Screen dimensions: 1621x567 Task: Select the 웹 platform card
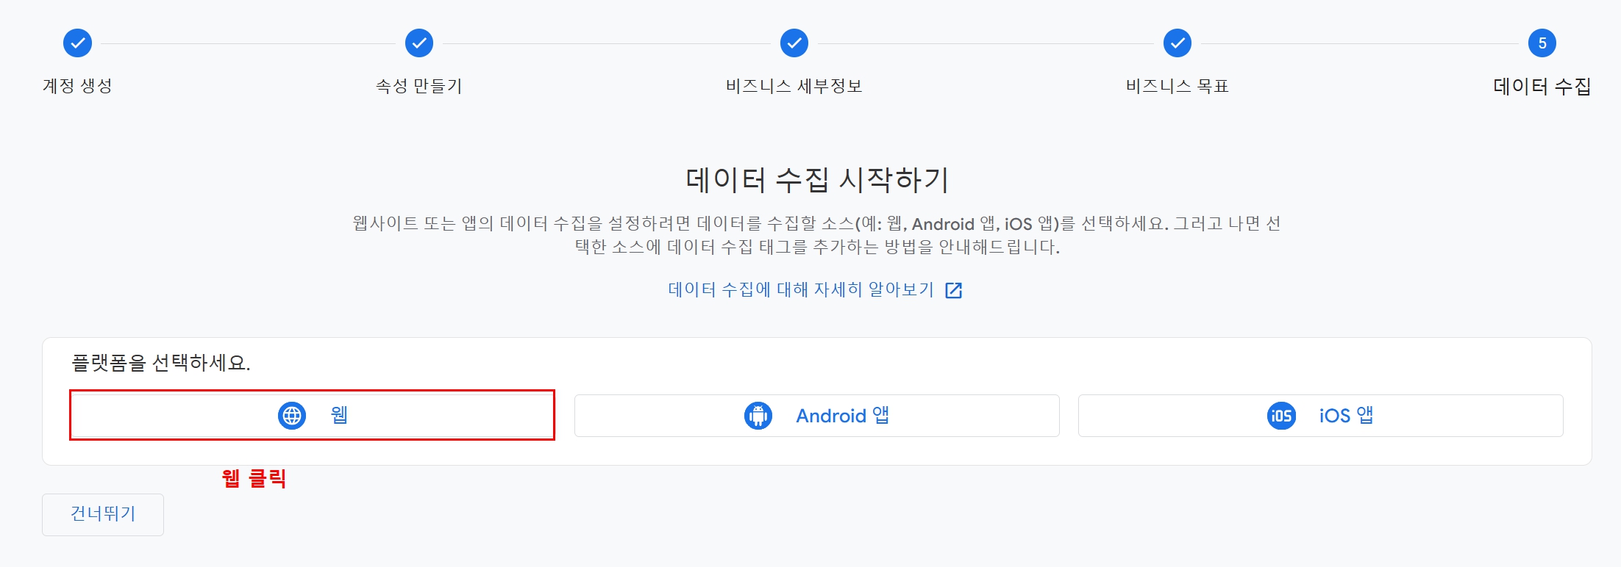[312, 415]
